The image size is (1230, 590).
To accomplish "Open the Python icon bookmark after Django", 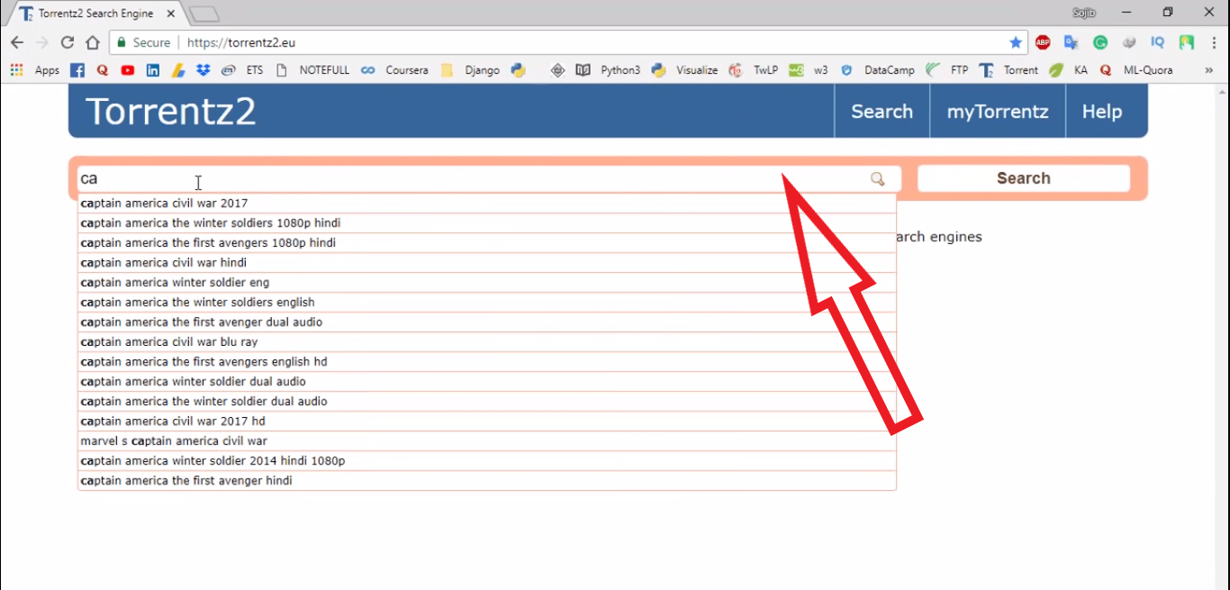I will point(518,70).
